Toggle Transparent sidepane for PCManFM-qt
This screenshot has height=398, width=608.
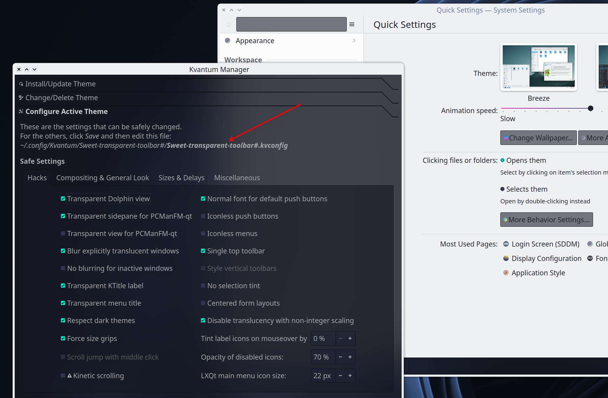pyautogui.click(x=63, y=216)
